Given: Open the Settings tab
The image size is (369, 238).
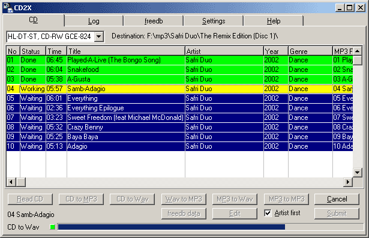Looking at the screenshot, I should (214, 21).
